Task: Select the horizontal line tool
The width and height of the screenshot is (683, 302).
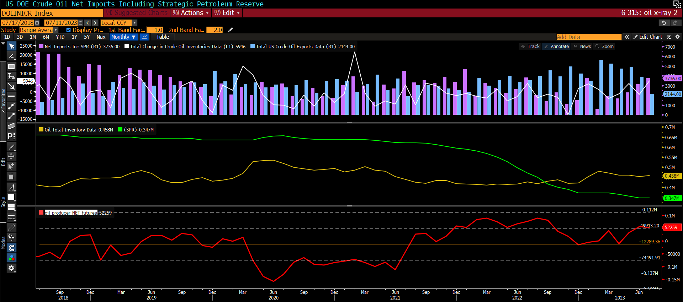Action: (x=11, y=96)
